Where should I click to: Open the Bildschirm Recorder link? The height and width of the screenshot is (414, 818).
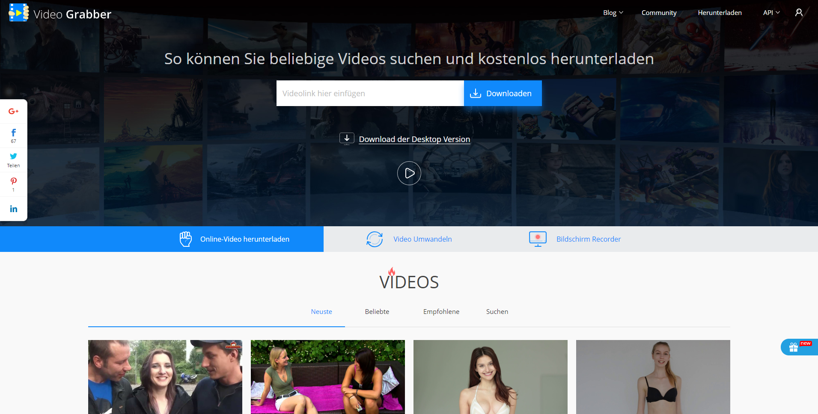[x=589, y=239]
